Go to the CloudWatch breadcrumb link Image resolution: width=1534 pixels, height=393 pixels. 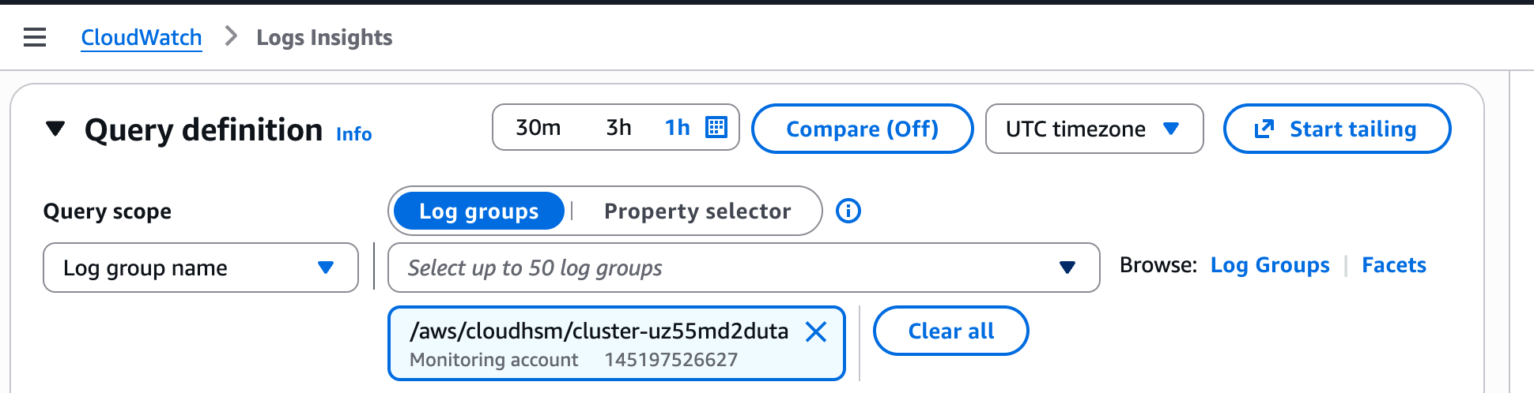142,37
